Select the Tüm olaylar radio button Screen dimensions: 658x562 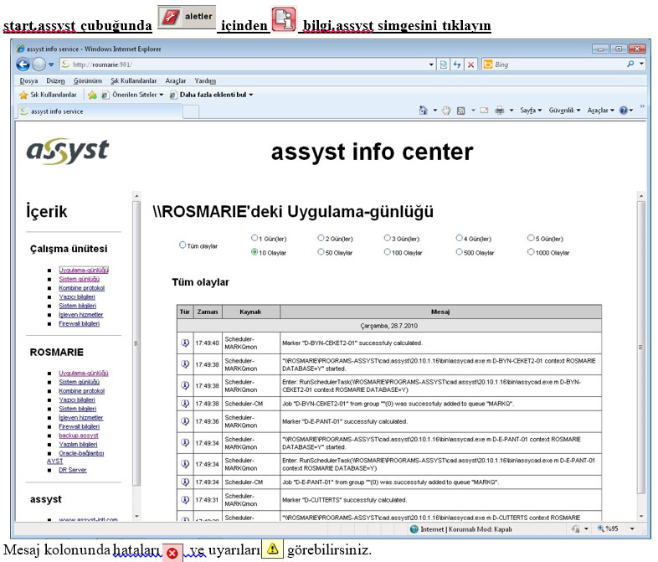tap(182, 245)
